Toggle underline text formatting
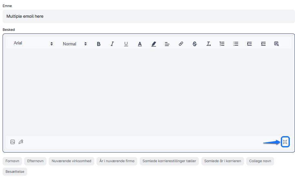The height and width of the screenshot is (177, 295). (x=126, y=44)
